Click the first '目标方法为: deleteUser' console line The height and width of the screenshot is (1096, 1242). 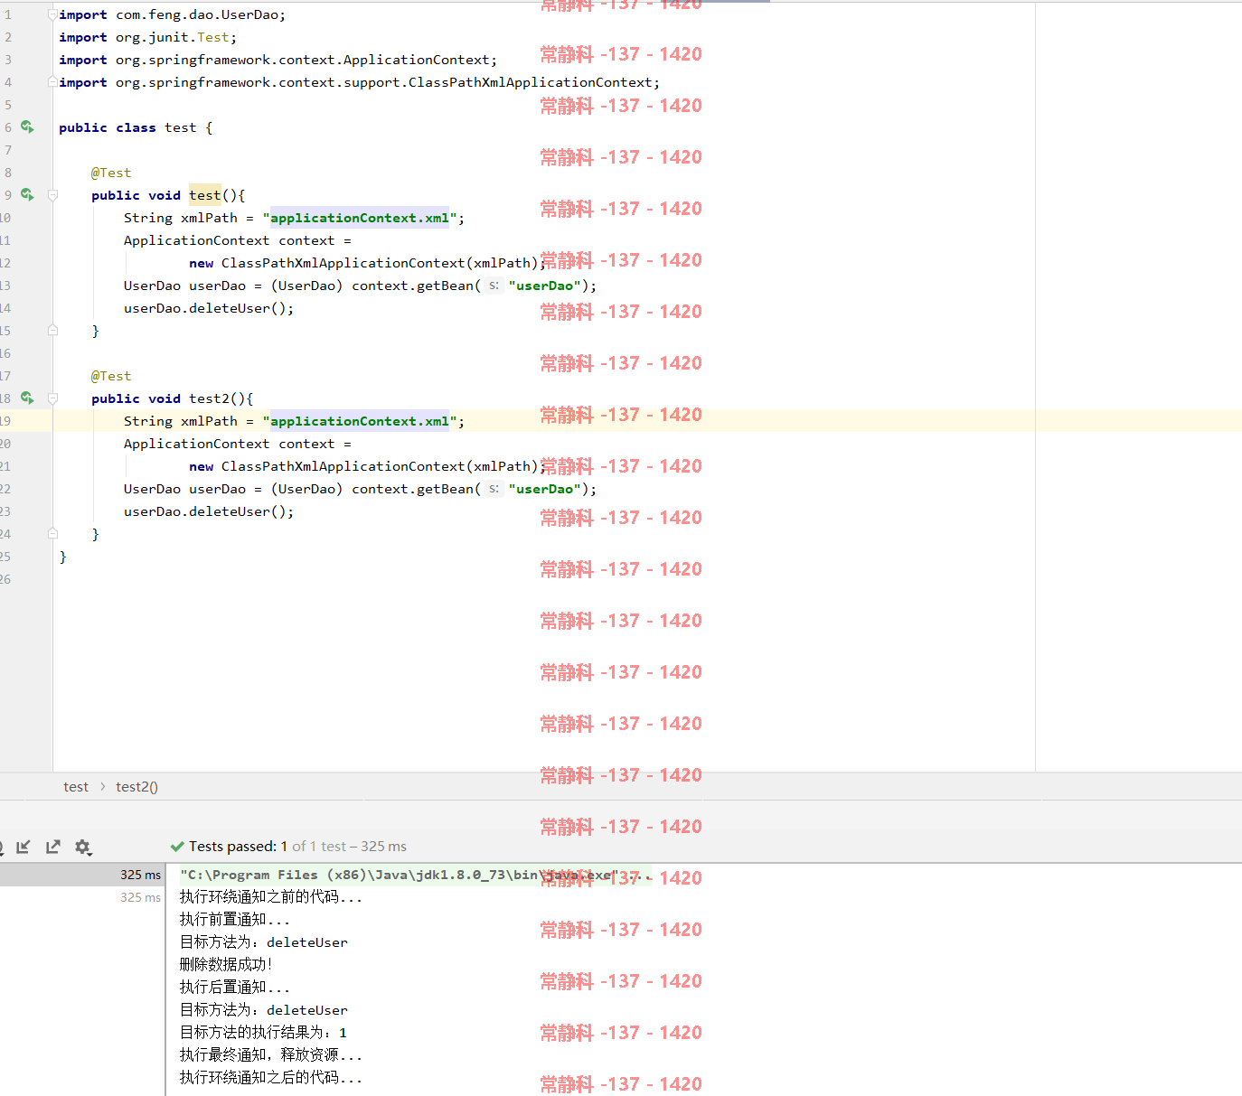coord(264,941)
